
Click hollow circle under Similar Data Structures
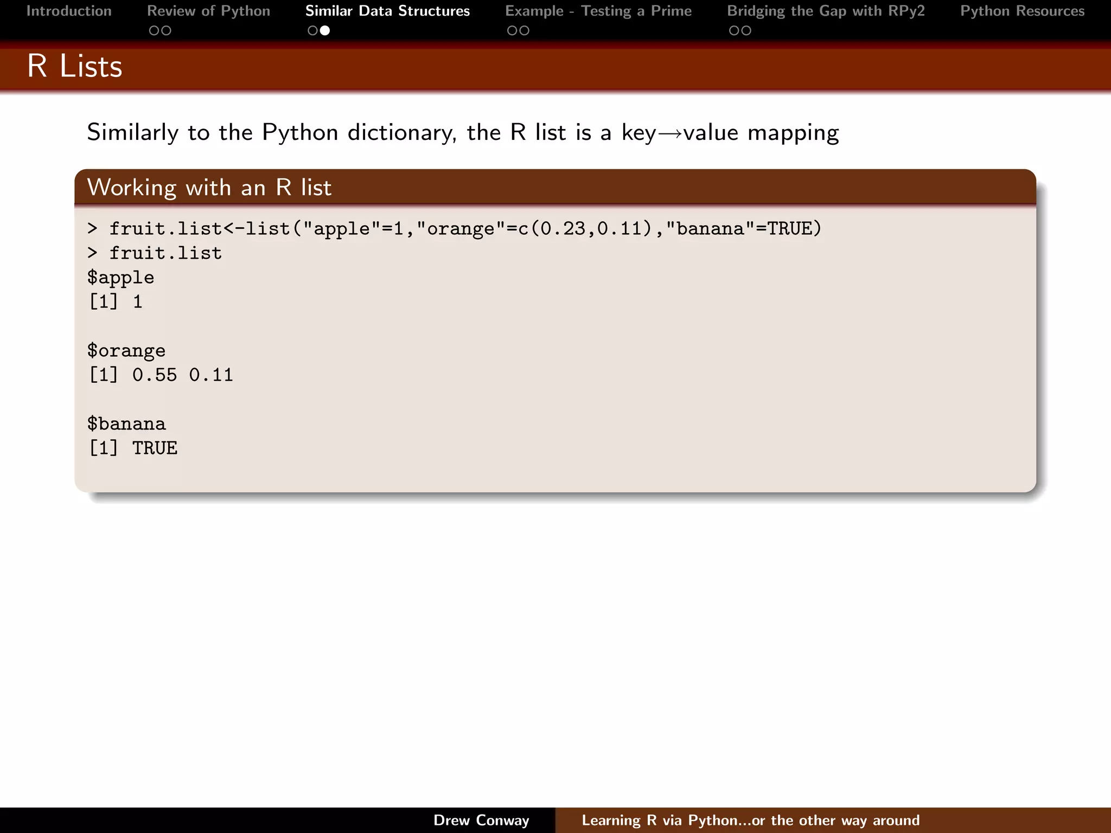coord(312,31)
